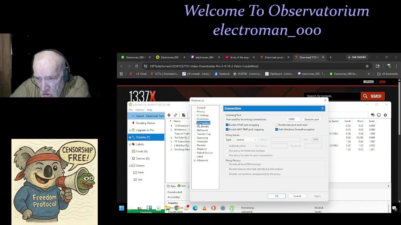401x225 pixels.
Task: Click the Ask Gemini button in Chrome
Action: click(x=357, y=57)
